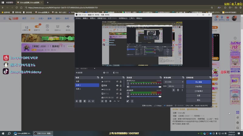
Task: Open transition properties three-dots icon
Action: point(182,90)
